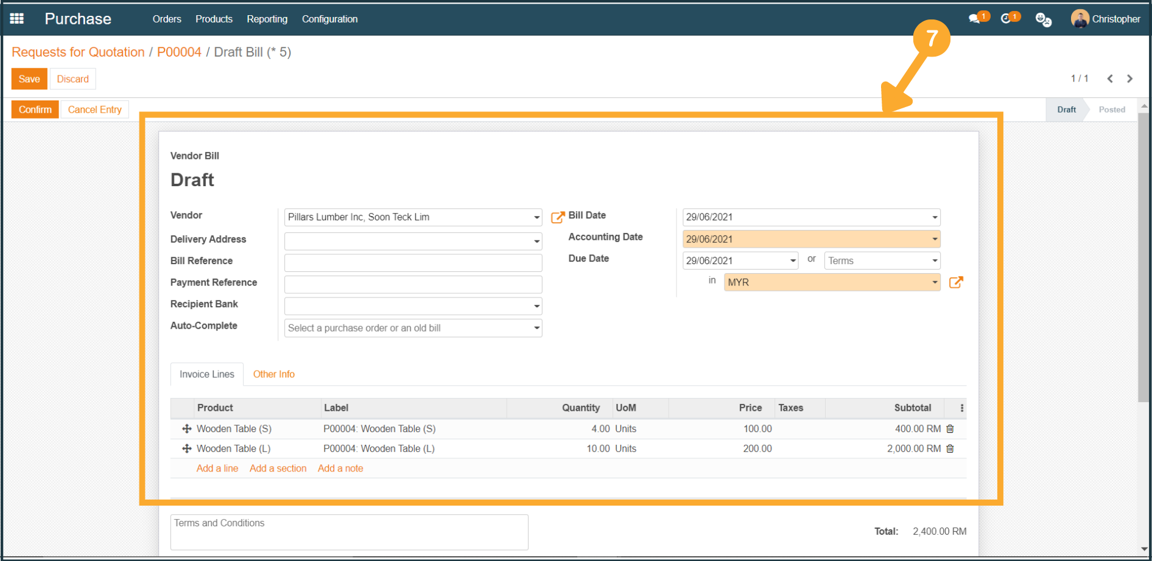Open column options kebab menu
The width and height of the screenshot is (1152, 561).
click(x=961, y=408)
